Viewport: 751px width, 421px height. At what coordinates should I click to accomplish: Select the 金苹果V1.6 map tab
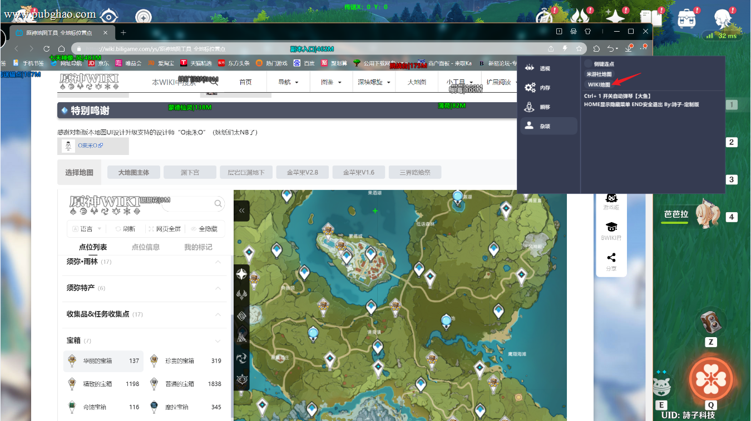tap(359, 172)
